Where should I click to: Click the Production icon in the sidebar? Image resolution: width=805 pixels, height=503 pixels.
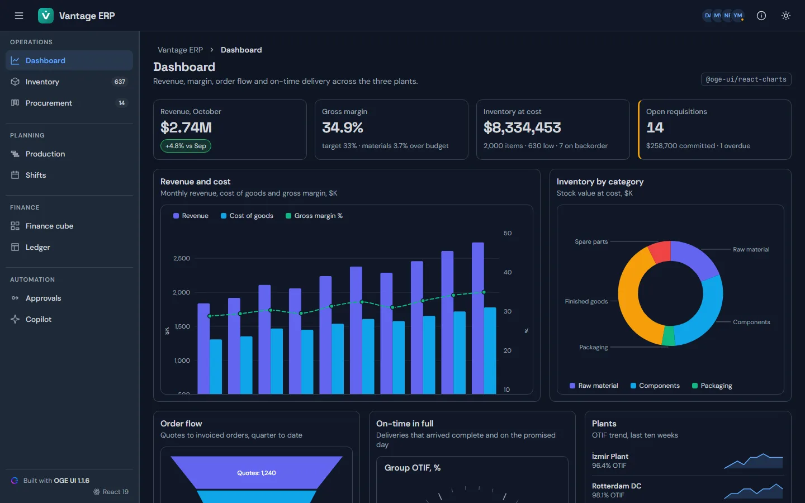(15, 154)
